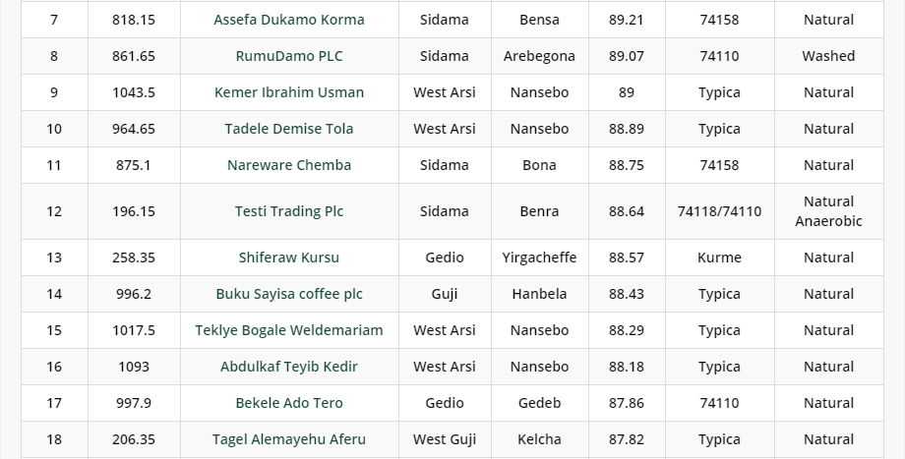
Task: Open Kemer Ibrahim Usman link
Action: (289, 92)
